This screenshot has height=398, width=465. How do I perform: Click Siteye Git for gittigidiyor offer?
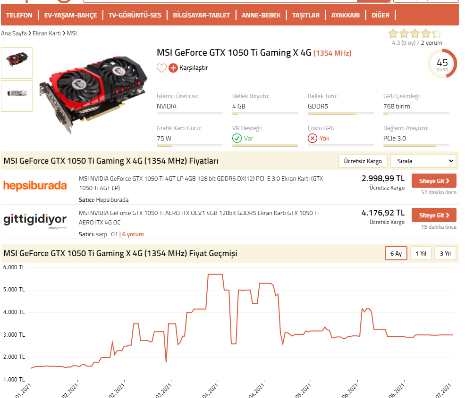coord(434,215)
